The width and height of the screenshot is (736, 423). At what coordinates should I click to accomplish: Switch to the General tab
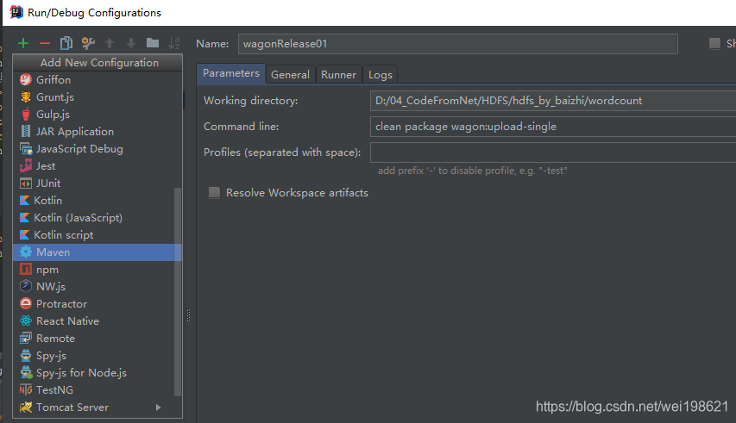tap(290, 74)
